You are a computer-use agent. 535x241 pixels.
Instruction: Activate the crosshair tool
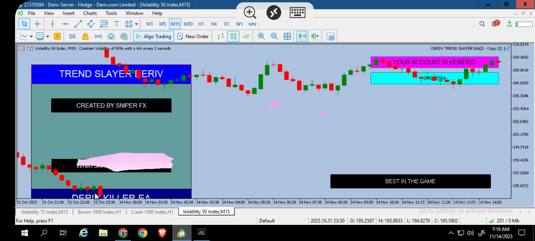point(37,24)
